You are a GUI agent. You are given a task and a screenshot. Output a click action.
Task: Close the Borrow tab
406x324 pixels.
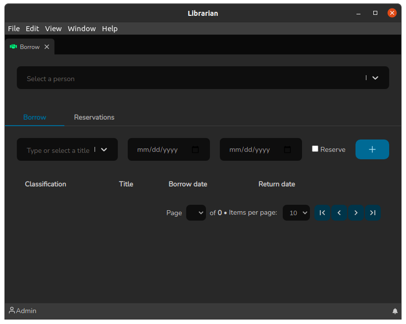46,46
